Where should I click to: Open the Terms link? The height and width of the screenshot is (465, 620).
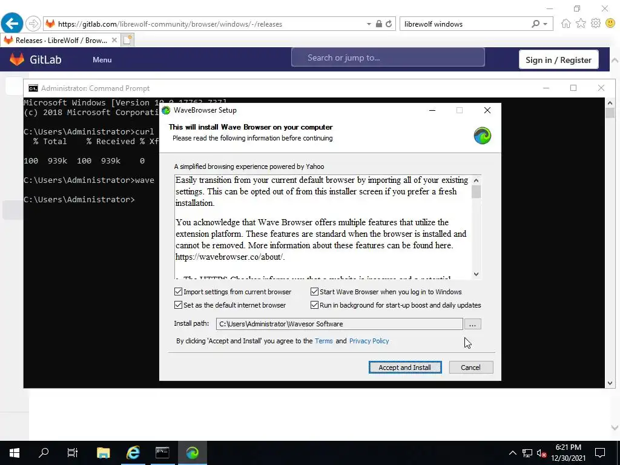(323, 341)
